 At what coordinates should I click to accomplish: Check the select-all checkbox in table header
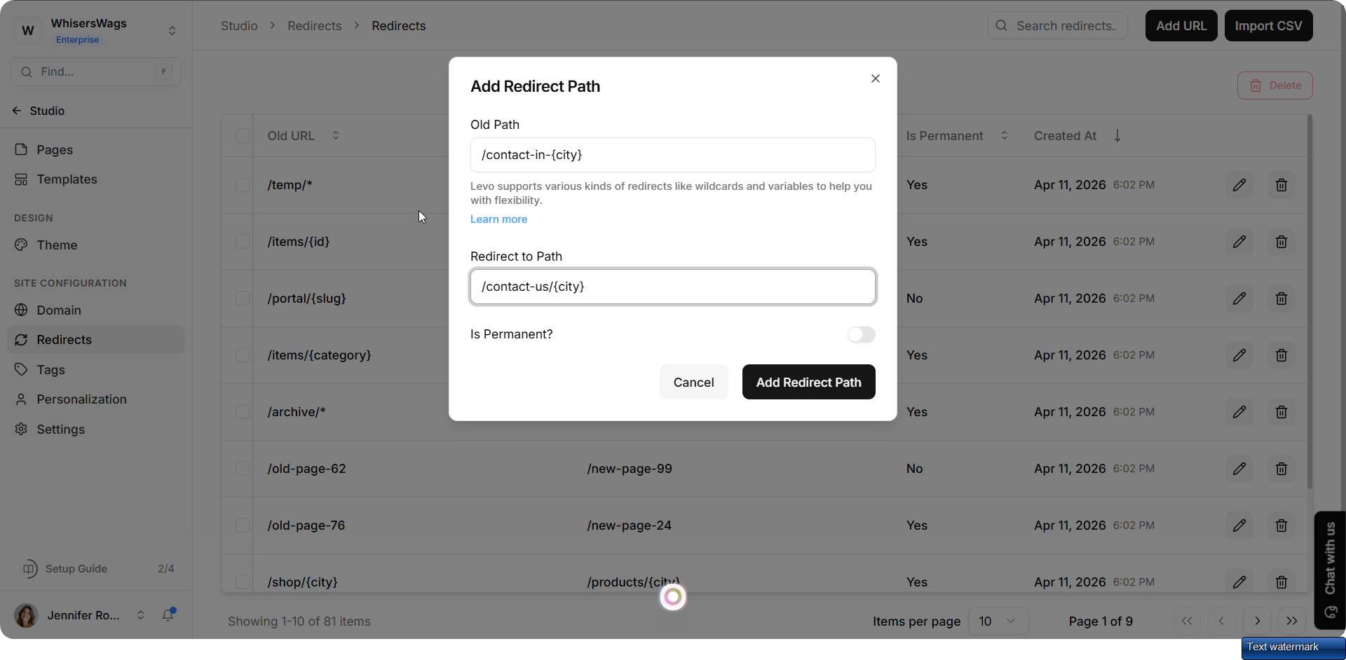(243, 136)
